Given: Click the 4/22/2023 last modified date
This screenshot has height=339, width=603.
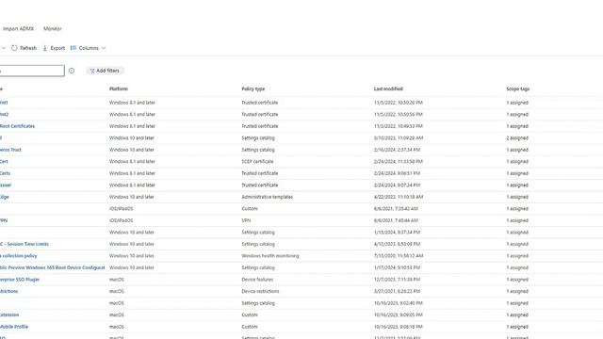Looking at the screenshot, I should (x=399, y=197).
